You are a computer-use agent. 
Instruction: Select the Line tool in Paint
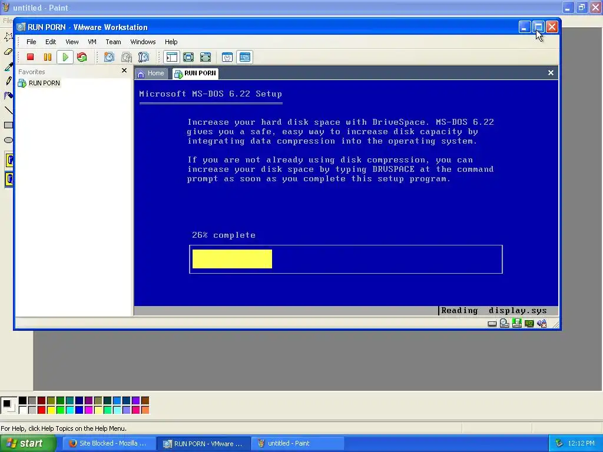point(8,110)
